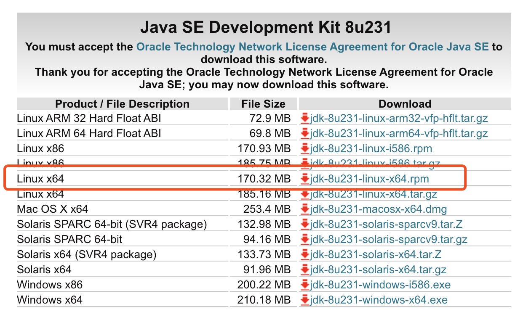Click download arrow icon for solaris-x64.tar.gz
The image size is (523, 317).
(305, 270)
